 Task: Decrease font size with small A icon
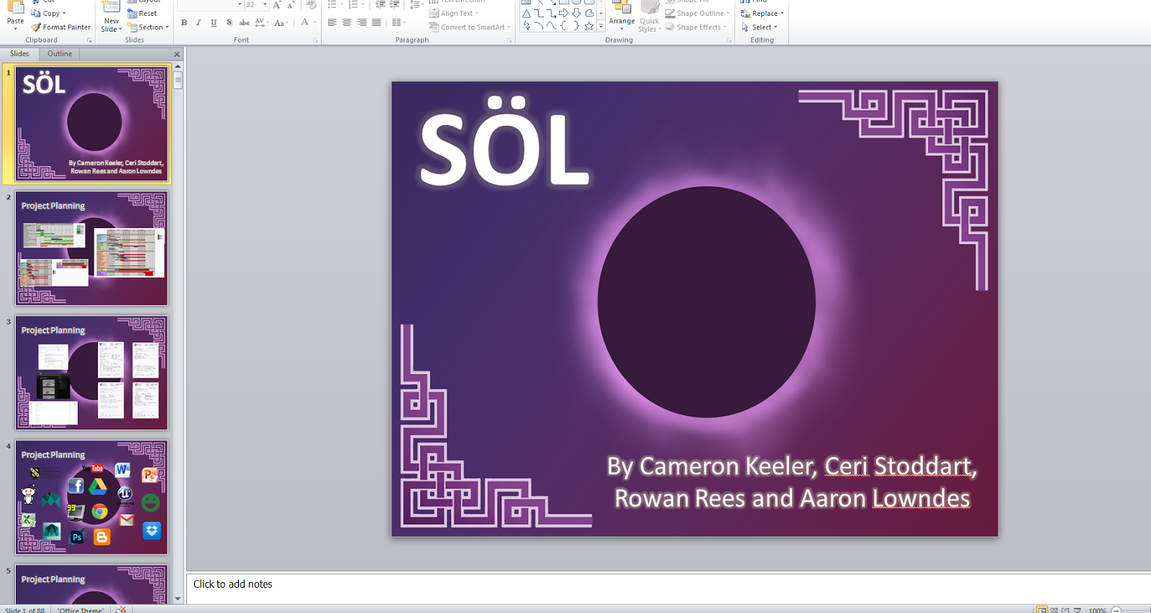coord(291,5)
